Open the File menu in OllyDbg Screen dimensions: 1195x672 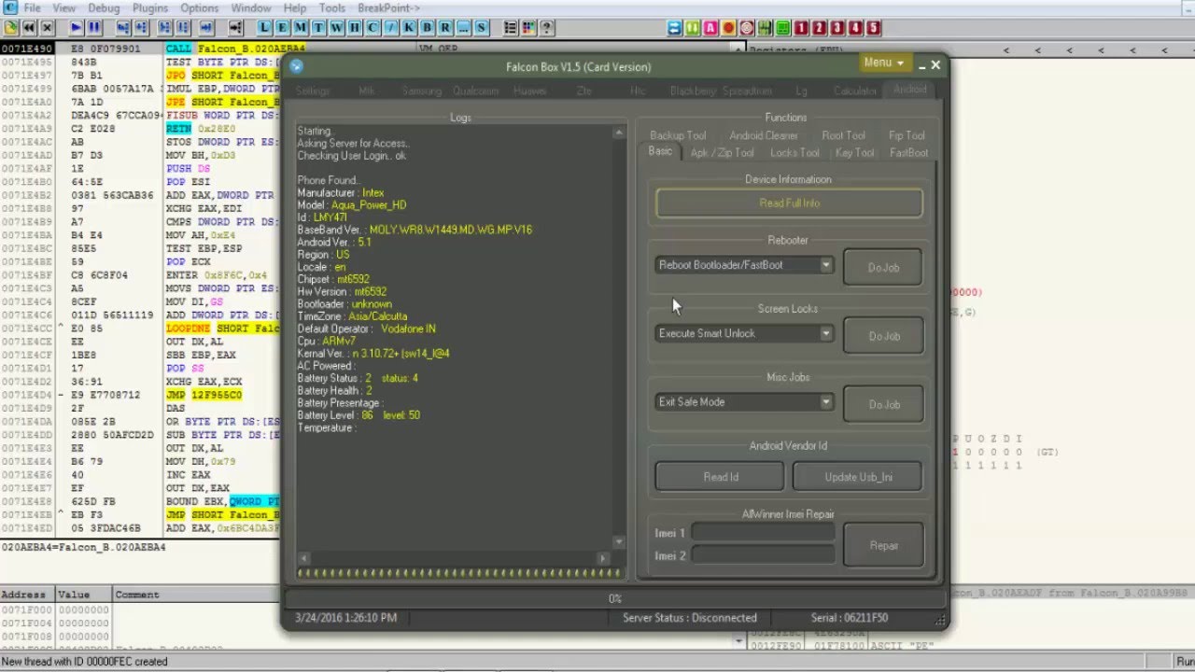(33, 7)
